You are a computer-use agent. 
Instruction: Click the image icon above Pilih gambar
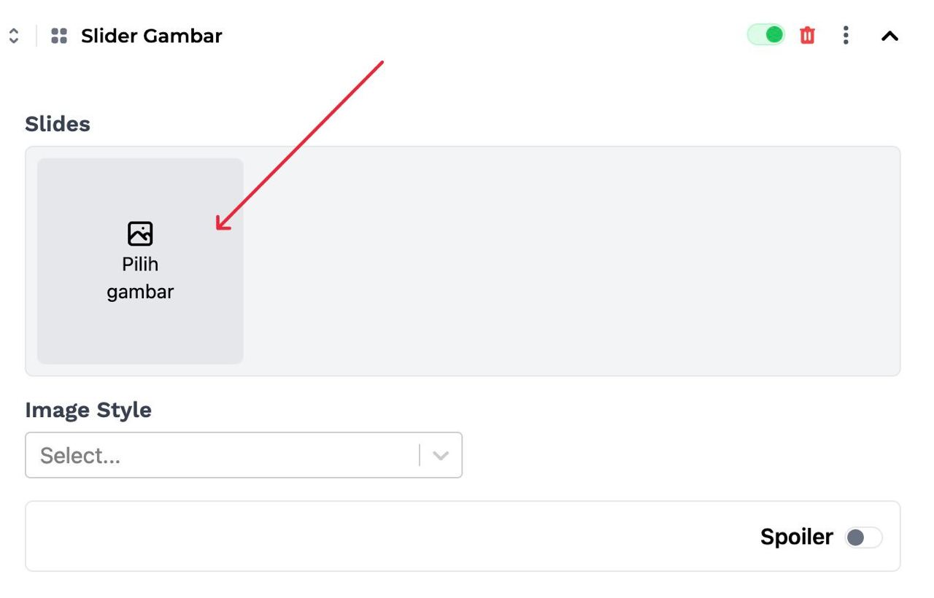tap(140, 233)
